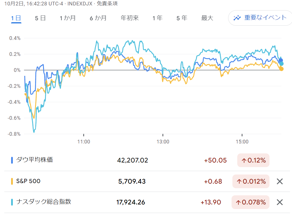Click the Dow price 42,207.02

point(133,160)
